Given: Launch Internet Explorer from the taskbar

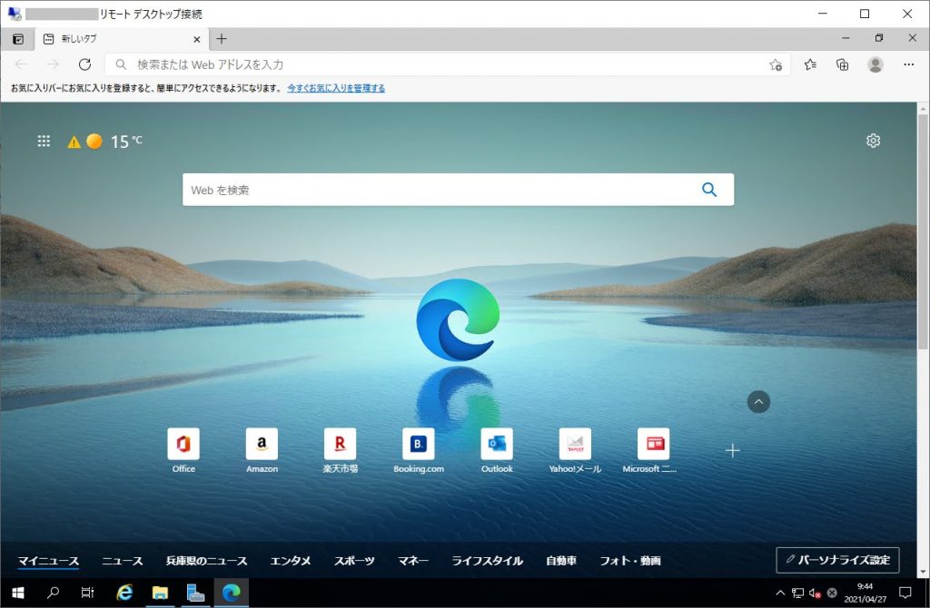Looking at the screenshot, I should [124, 593].
